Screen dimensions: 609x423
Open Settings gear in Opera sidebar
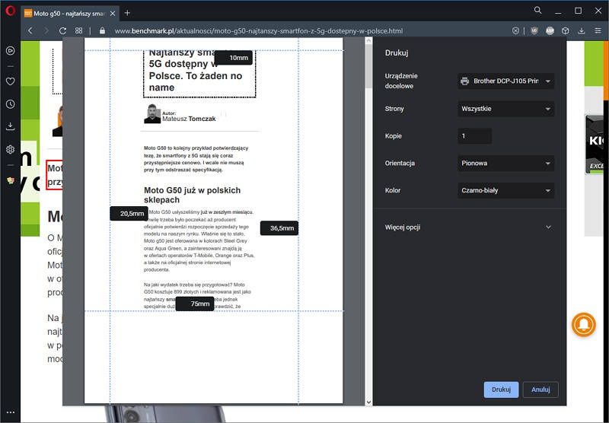tap(11, 149)
